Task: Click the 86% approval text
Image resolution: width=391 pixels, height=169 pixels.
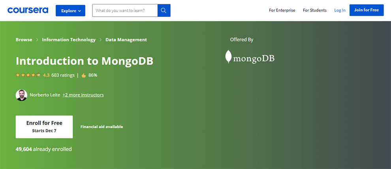Action: point(93,75)
